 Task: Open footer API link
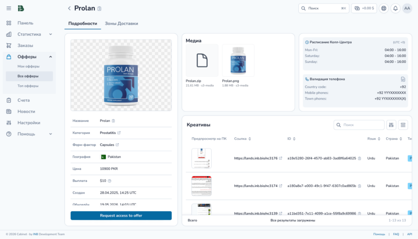coord(409,234)
